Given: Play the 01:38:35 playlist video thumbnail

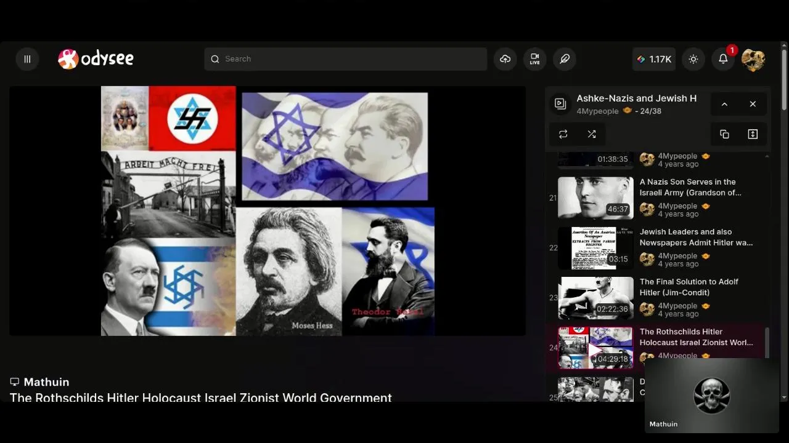Looking at the screenshot, I should pos(595,159).
